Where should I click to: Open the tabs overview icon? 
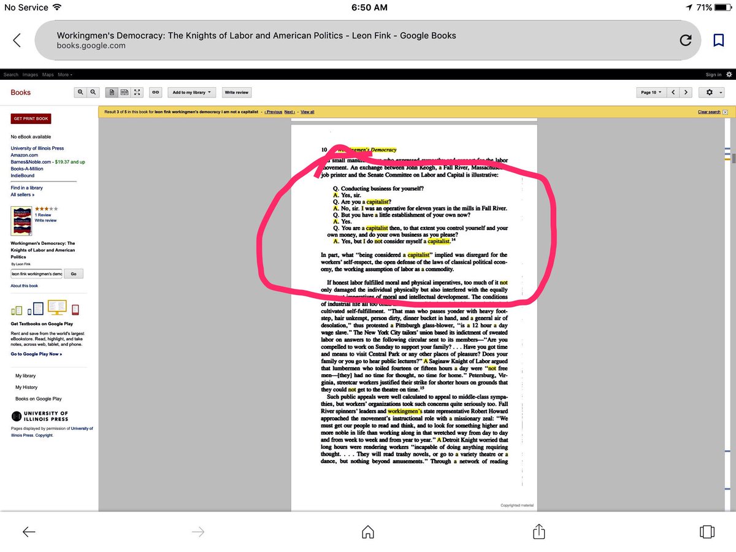707,531
